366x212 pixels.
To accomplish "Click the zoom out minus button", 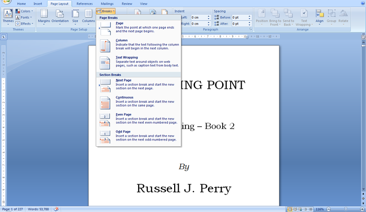I will pos(328,209).
